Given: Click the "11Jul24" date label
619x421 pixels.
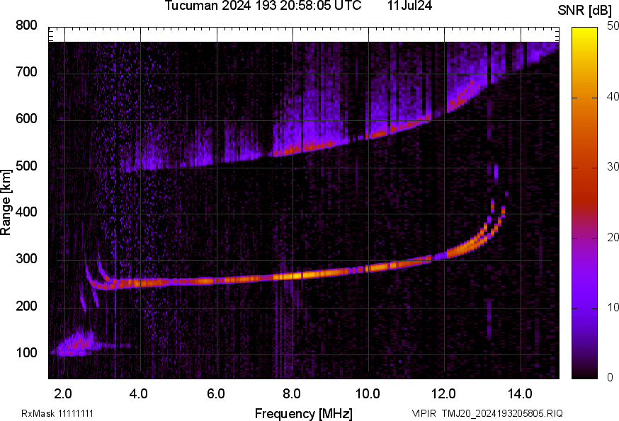Looking at the screenshot, I should pos(410,6).
